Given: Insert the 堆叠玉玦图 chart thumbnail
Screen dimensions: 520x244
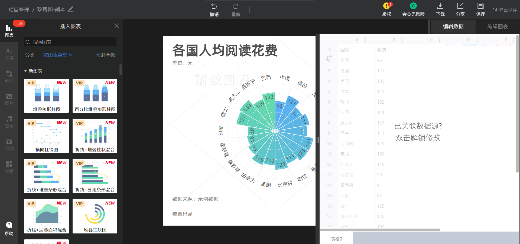Looking at the screenshot, I should [95, 216].
